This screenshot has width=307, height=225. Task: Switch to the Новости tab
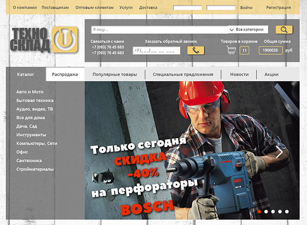(239, 74)
